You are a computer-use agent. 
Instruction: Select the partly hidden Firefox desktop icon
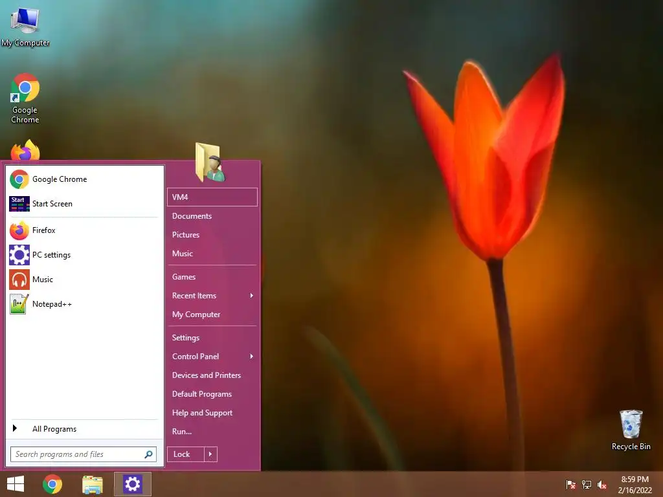[25, 150]
